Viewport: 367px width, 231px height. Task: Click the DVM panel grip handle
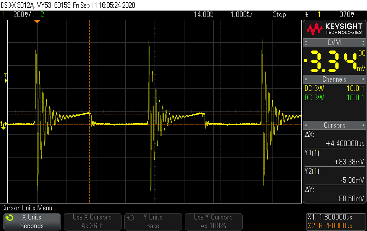click(306, 43)
